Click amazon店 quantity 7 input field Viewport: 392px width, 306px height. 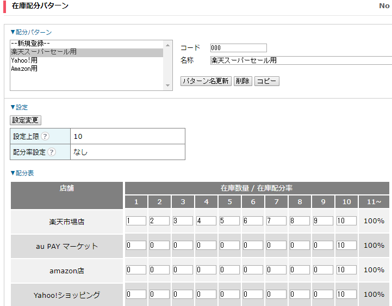(276, 270)
